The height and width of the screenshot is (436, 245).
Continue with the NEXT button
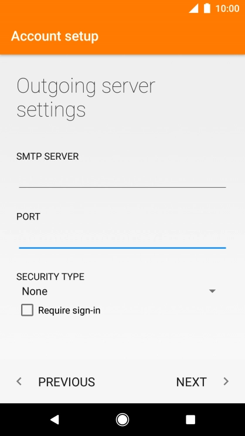[192, 382]
